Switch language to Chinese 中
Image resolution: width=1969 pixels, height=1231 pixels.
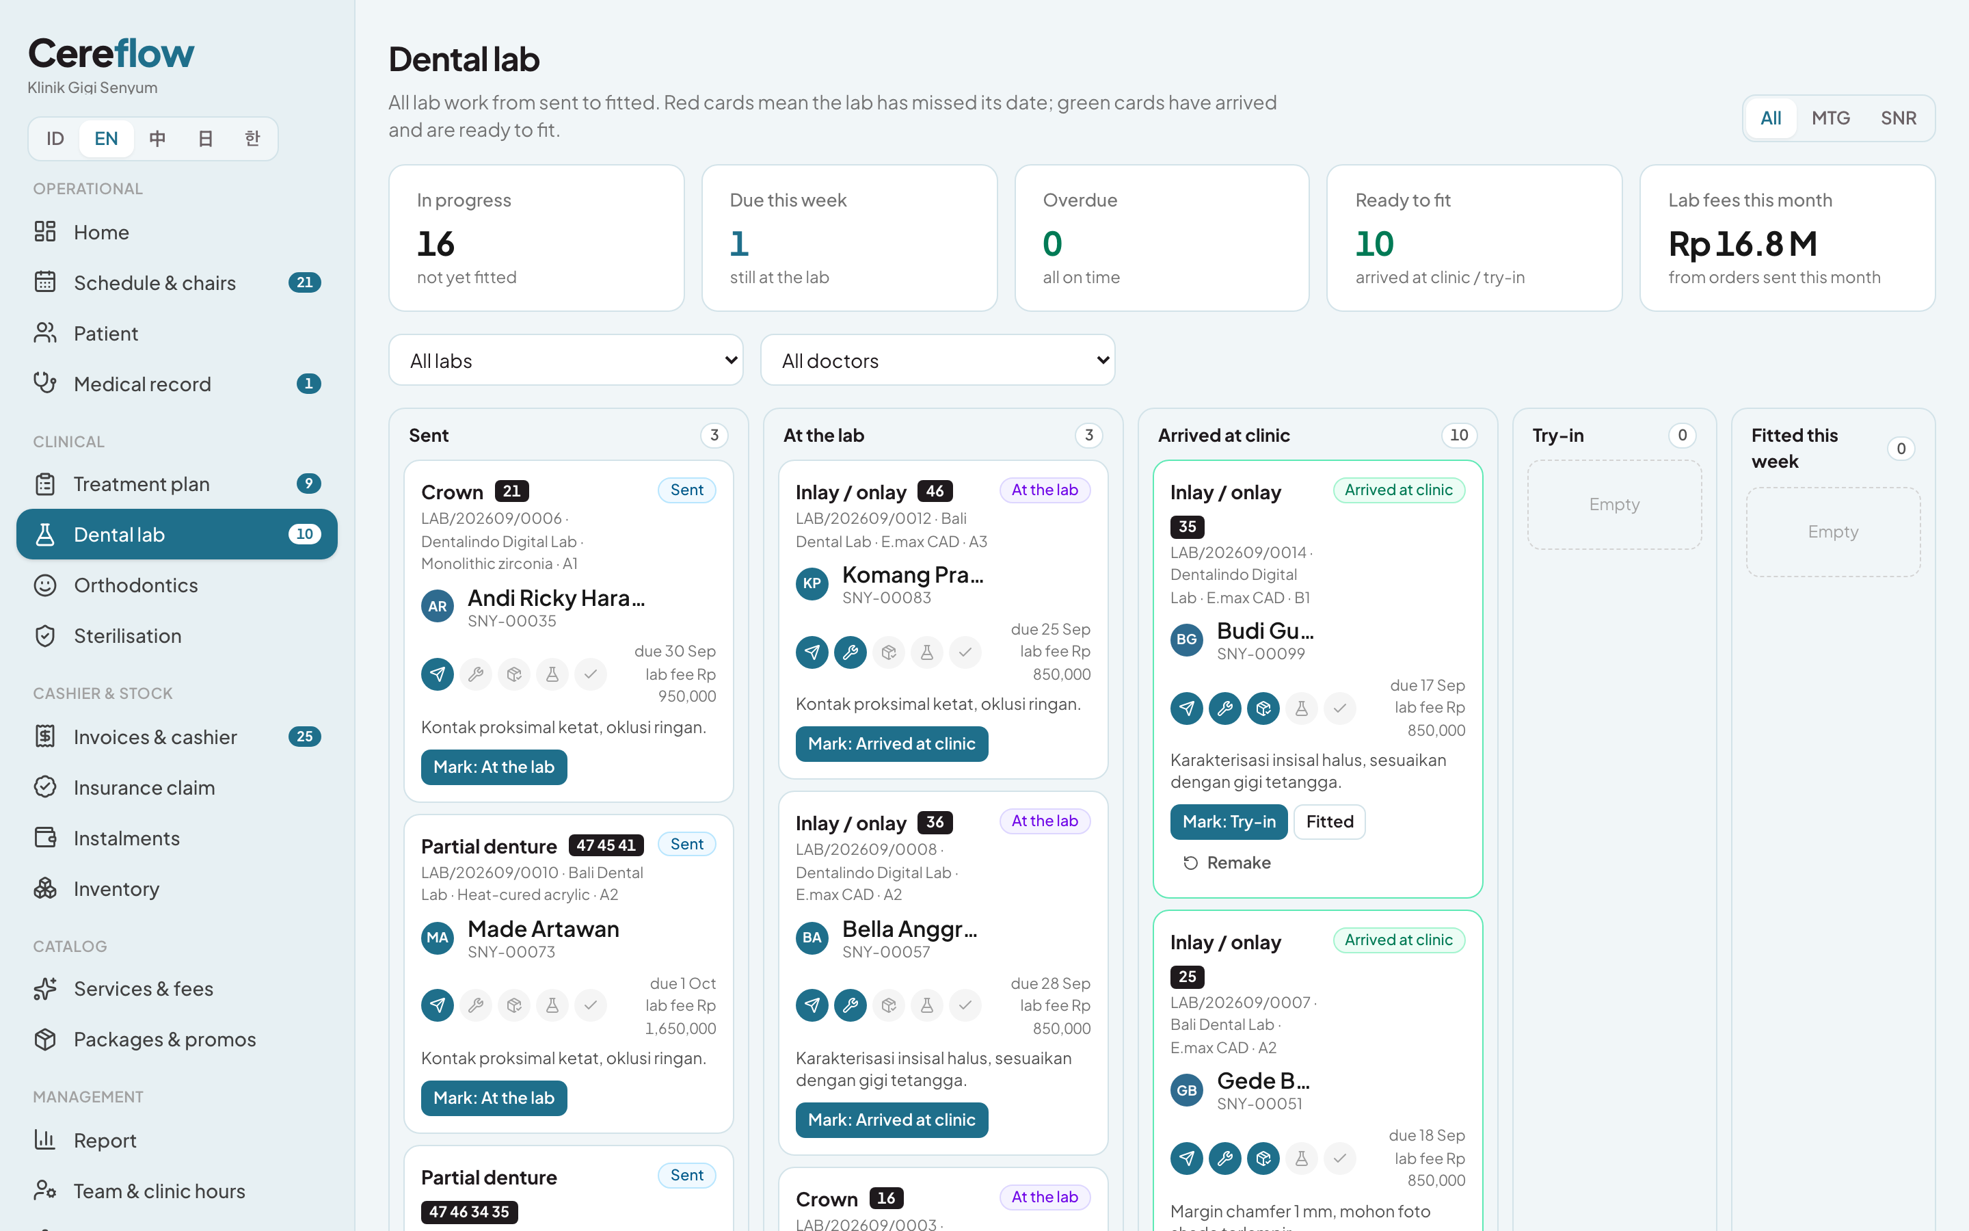tap(157, 138)
